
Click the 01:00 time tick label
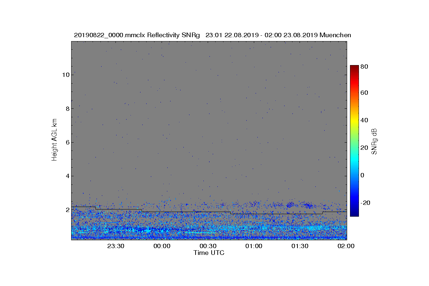254,246
